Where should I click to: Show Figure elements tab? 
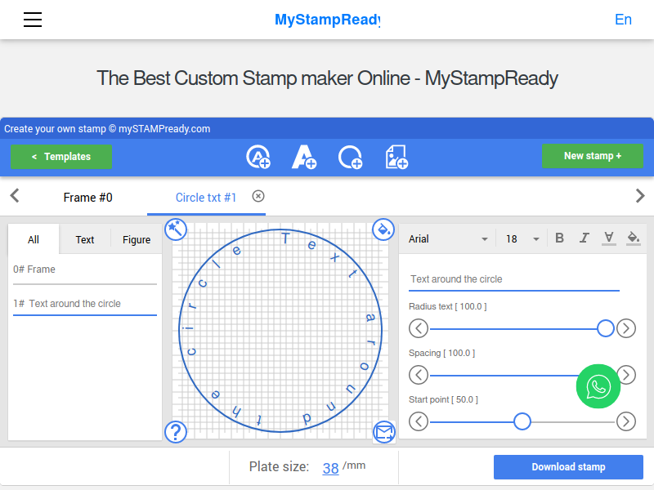click(x=137, y=239)
